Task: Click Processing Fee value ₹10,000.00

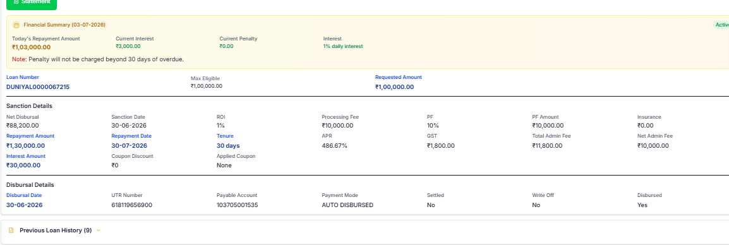Action: click(x=337, y=126)
